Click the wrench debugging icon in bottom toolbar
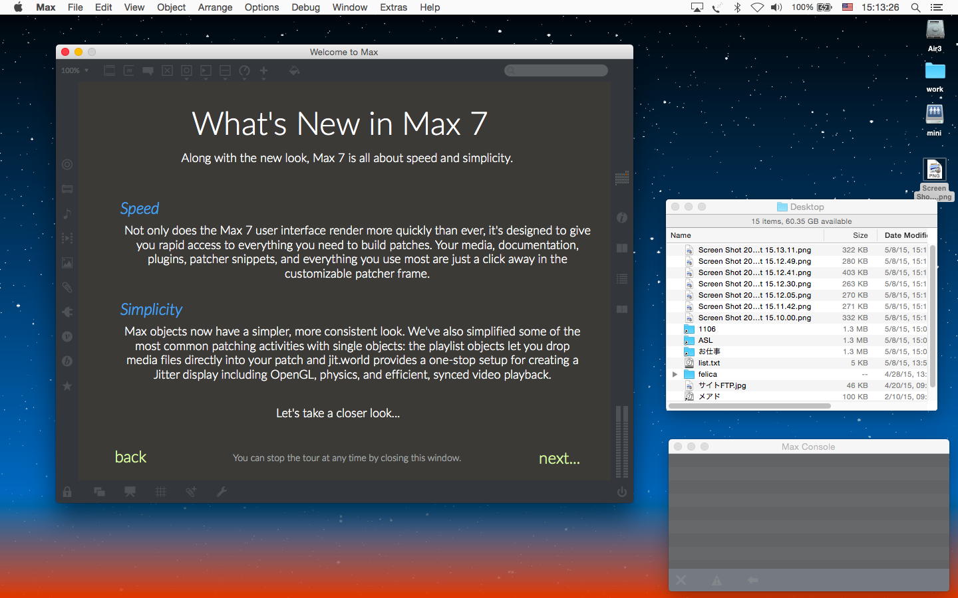This screenshot has width=958, height=598. pyautogui.click(x=222, y=492)
